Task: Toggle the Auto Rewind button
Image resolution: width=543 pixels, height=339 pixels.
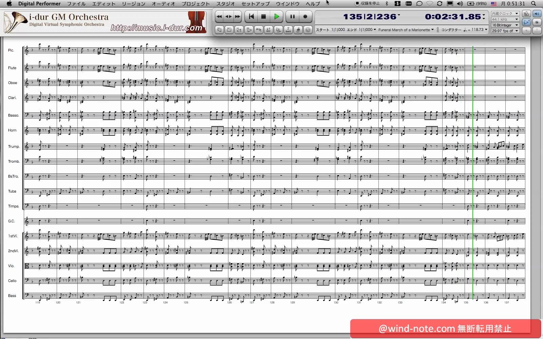Action: pos(219,30)
